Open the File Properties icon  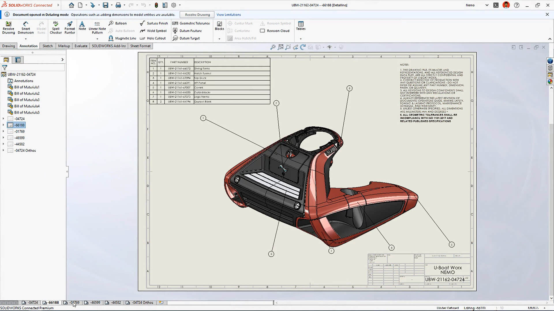(x=165, y=5)
